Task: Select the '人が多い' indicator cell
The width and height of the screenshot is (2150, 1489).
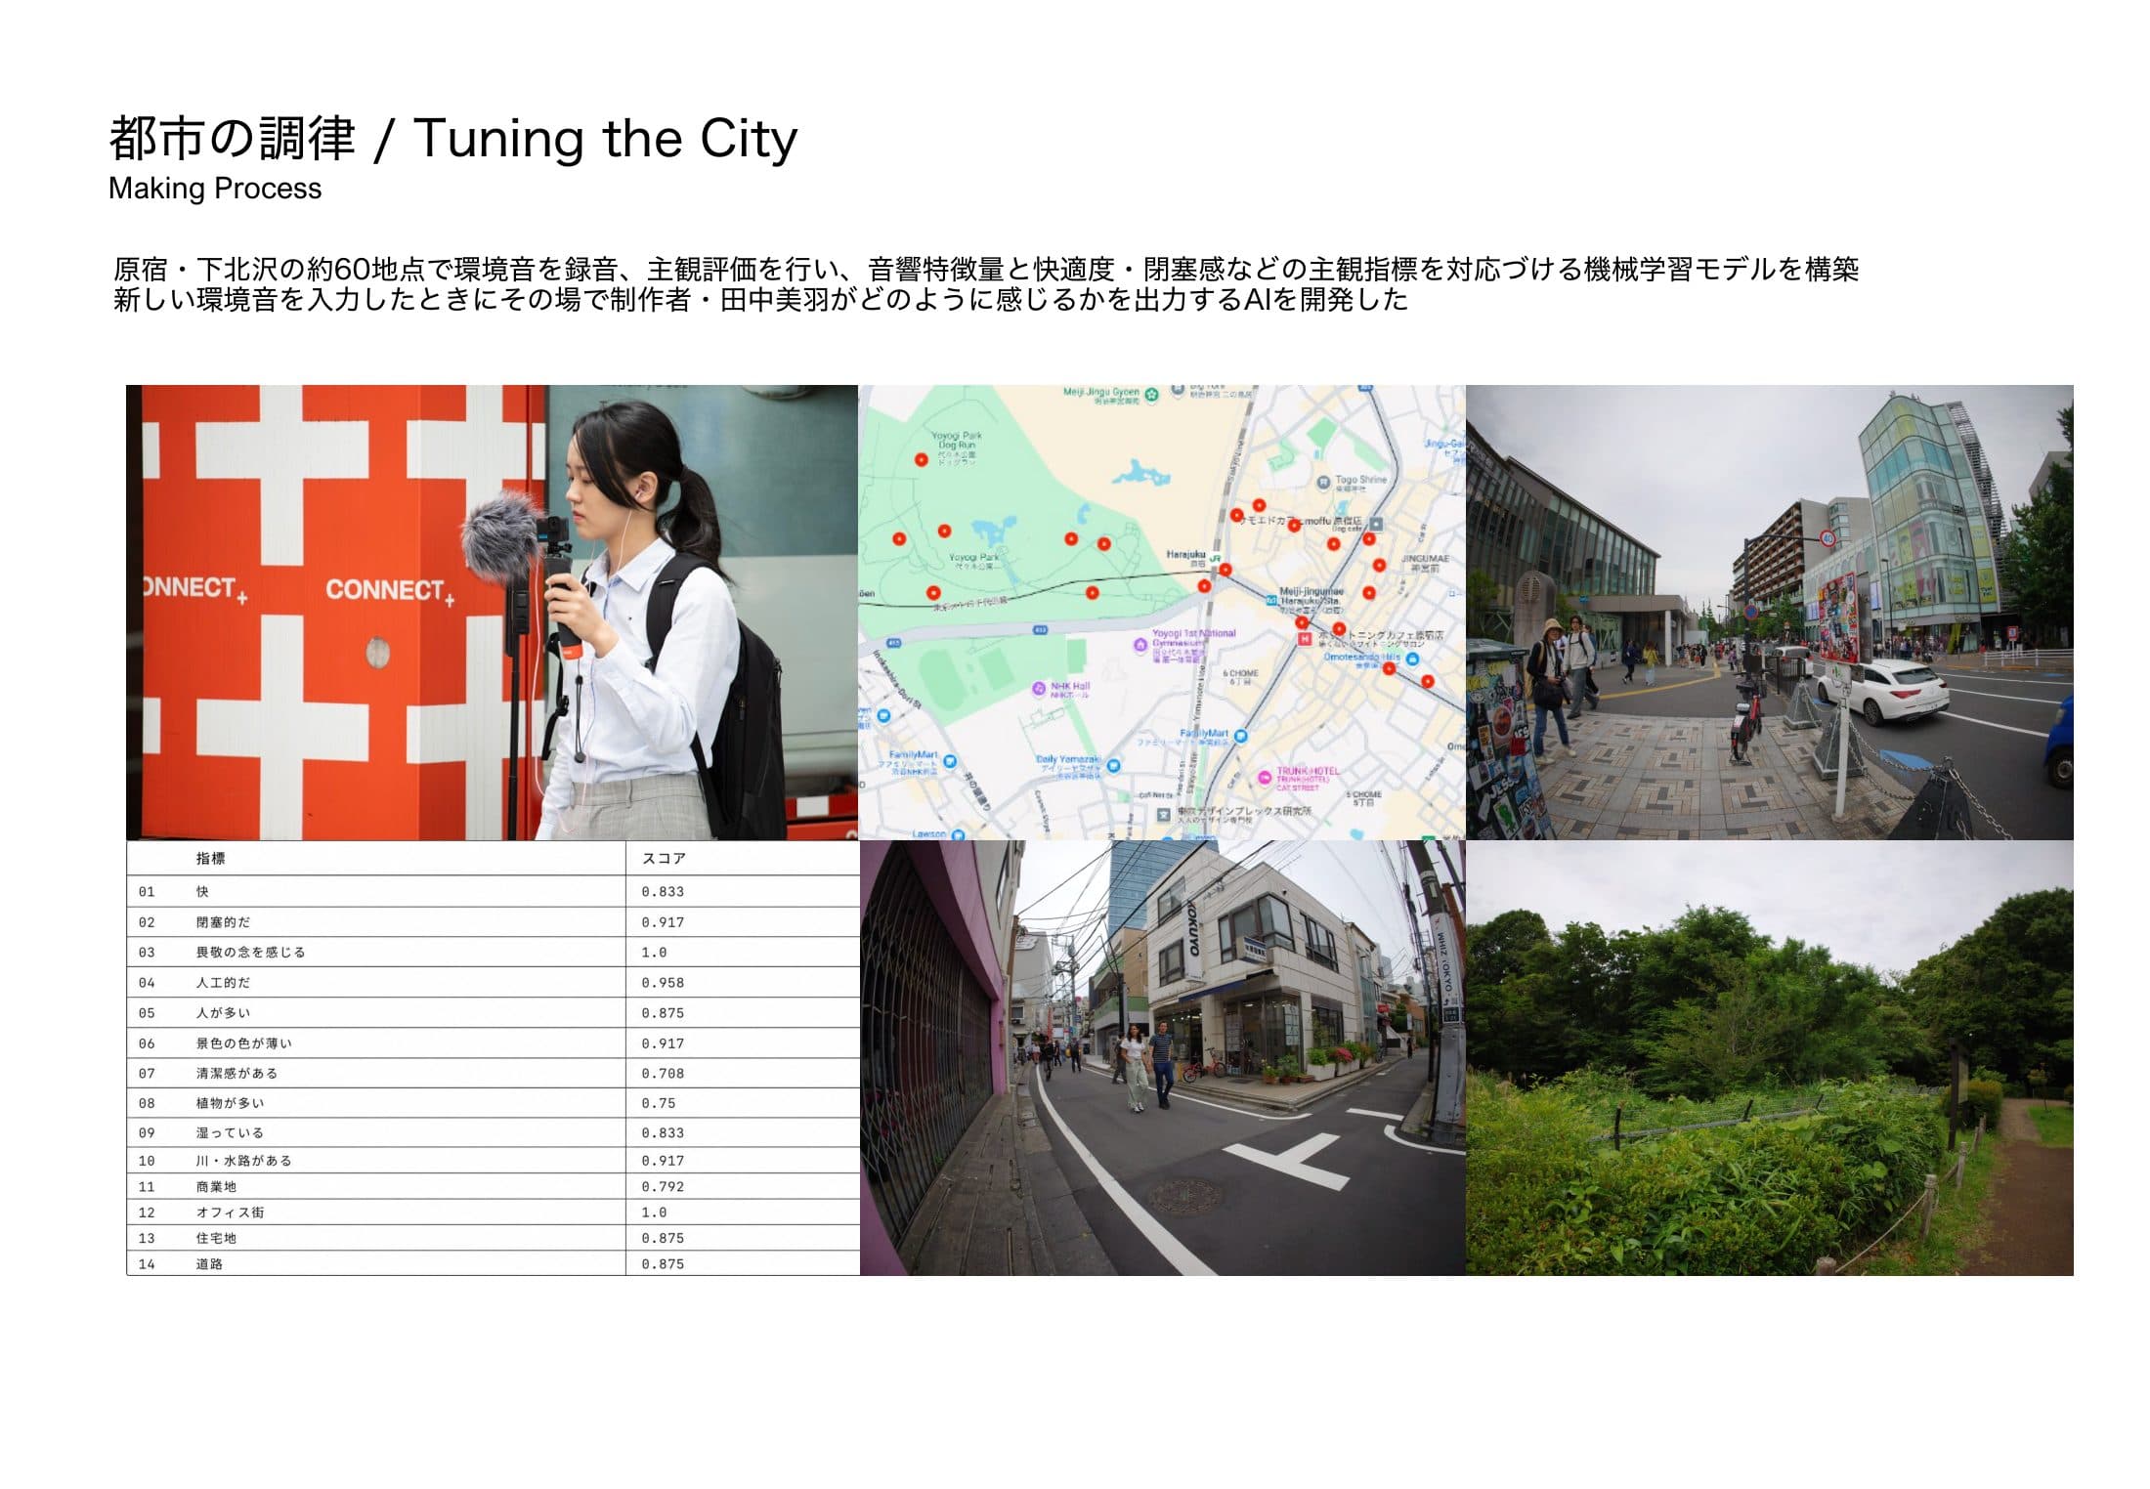Action: [x=224, y=1013]
